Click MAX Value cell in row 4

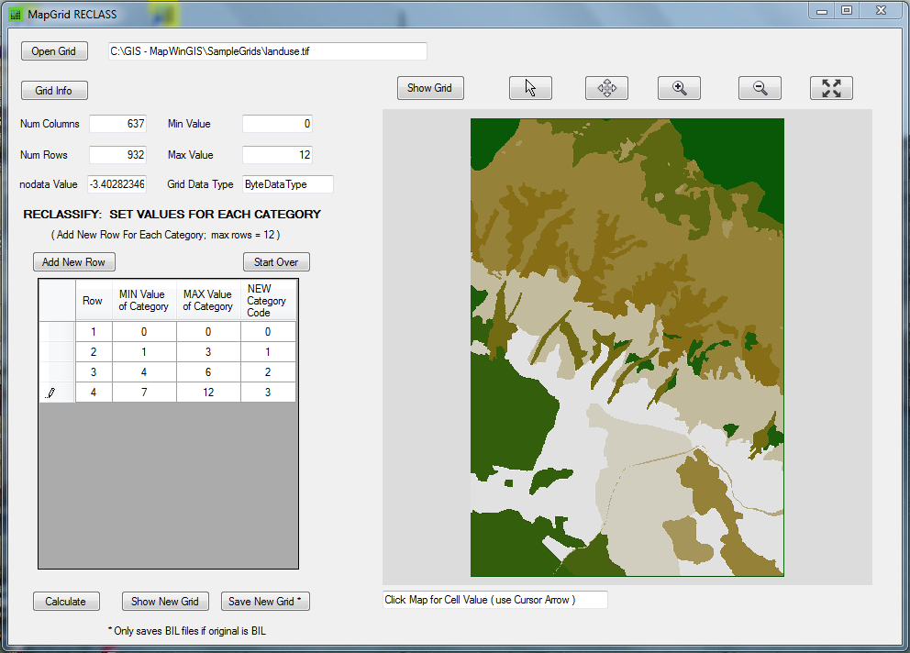(208, 393)
